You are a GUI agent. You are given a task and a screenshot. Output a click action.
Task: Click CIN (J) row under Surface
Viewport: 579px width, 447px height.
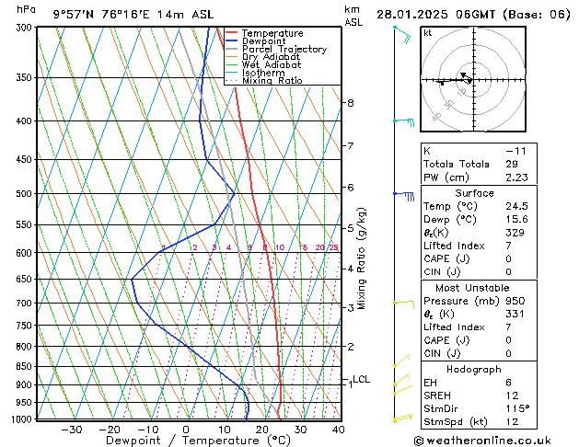(479, 272)
